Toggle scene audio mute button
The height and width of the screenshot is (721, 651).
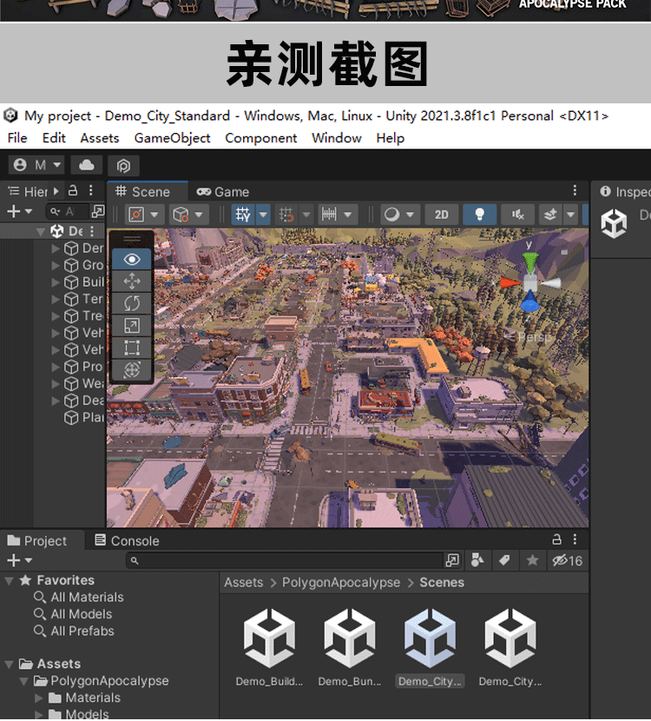click(517, 215)
